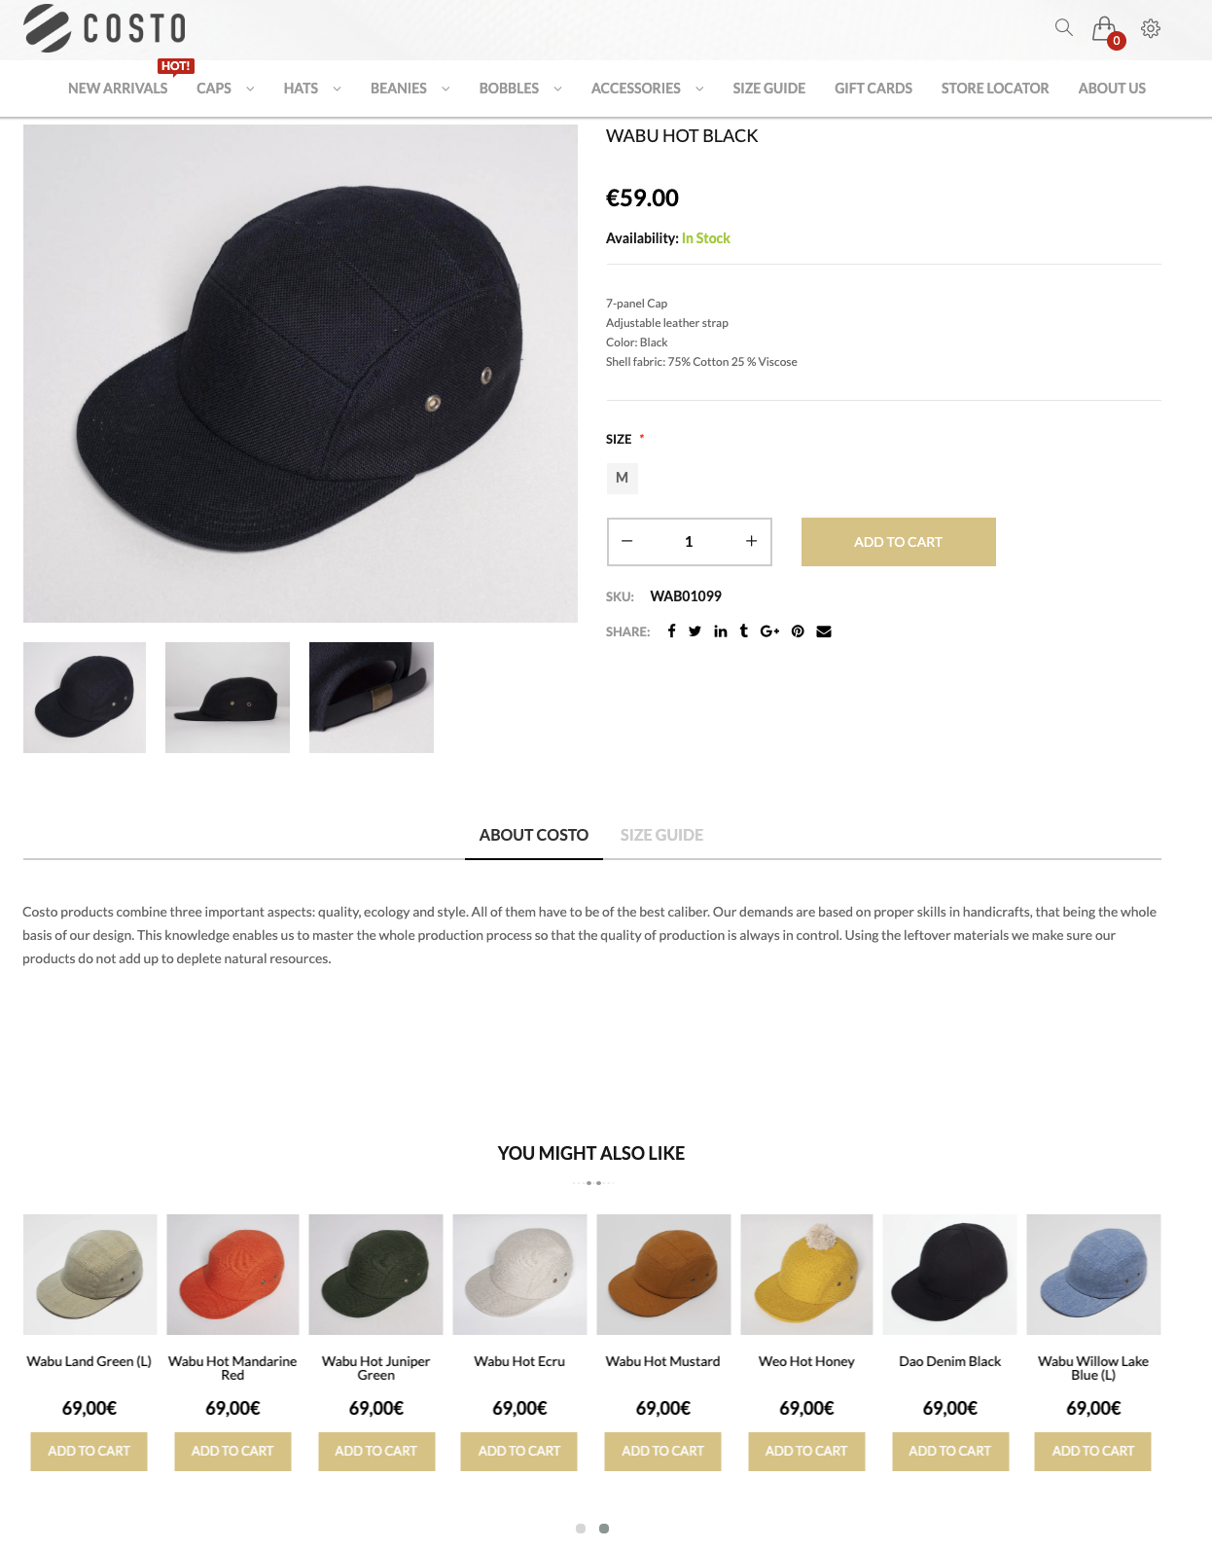
Task: Expand the Caps menu chevron
Action: [x=250, y=89]
